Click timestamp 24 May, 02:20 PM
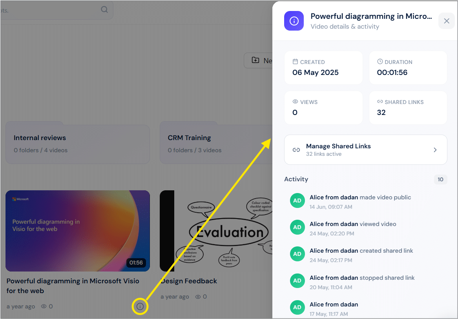Viewport: 458px width, 319px height. (x=332, y=233)
